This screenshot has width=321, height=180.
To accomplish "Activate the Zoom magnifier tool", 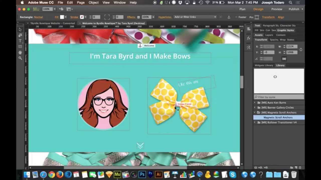I will tap(20, 58).
